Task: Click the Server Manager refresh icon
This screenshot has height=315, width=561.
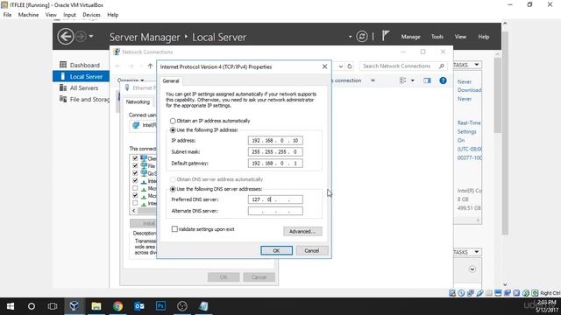Action: [362, 37]
